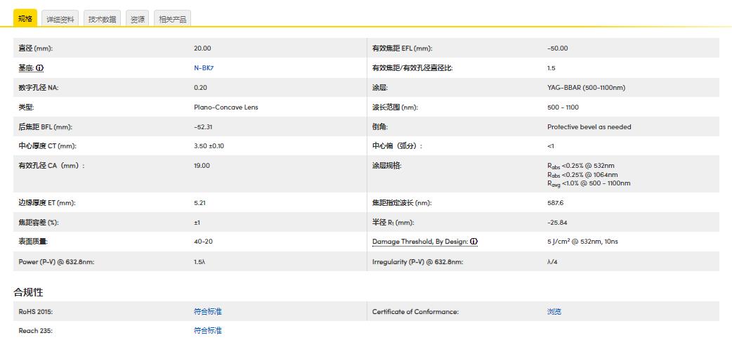This screenshot has width=732, height=361.
Task: Click the Damage Threshold, By Design label
Action: point(420,242)
